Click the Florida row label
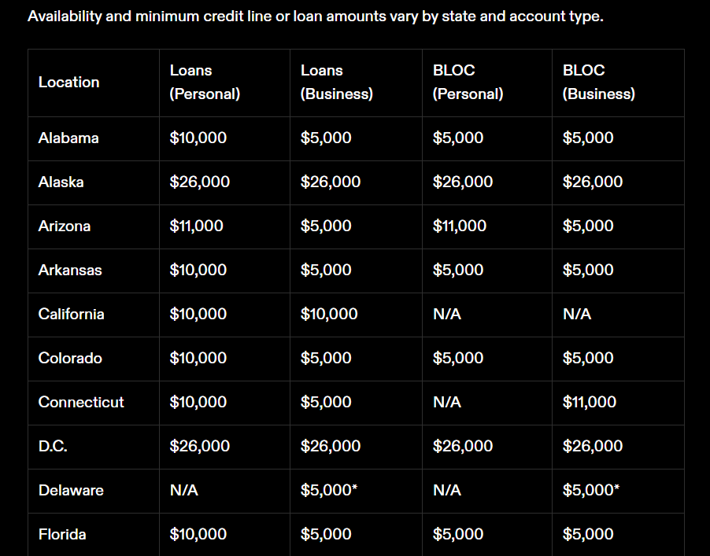This screenshot has height=556, width=710. (x=62, y=534)
